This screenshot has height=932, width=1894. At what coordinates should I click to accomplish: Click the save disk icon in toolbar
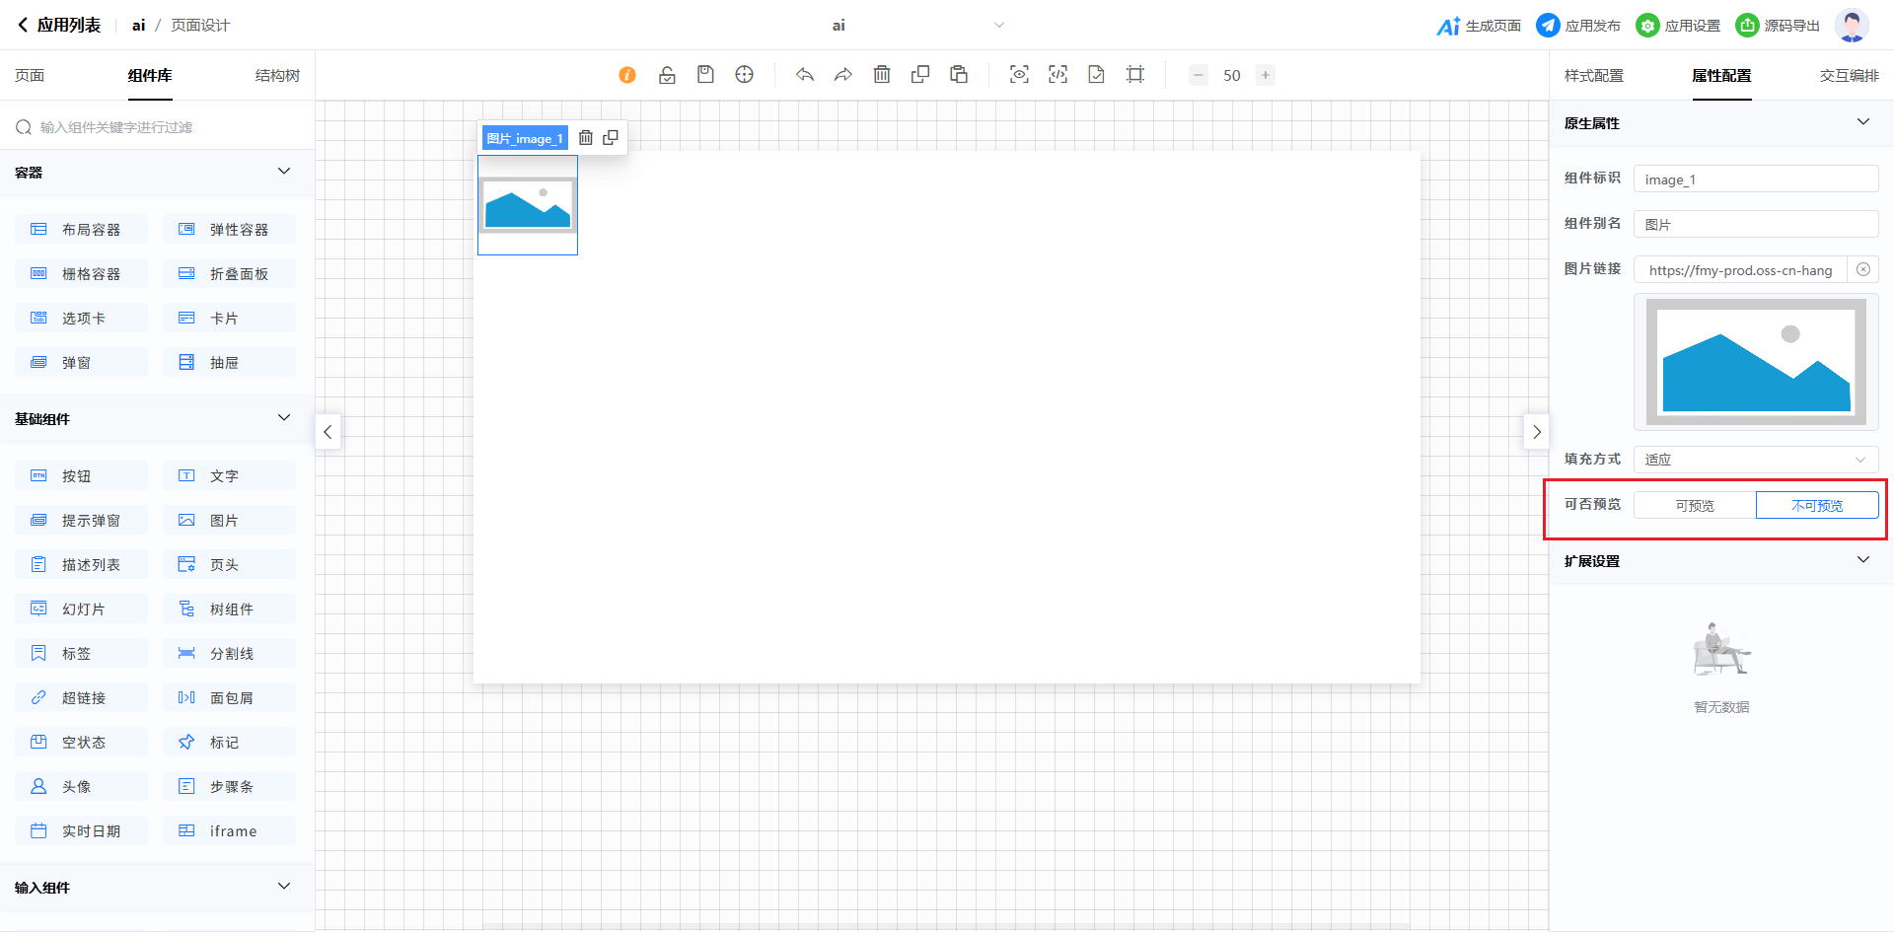(705, 75)
